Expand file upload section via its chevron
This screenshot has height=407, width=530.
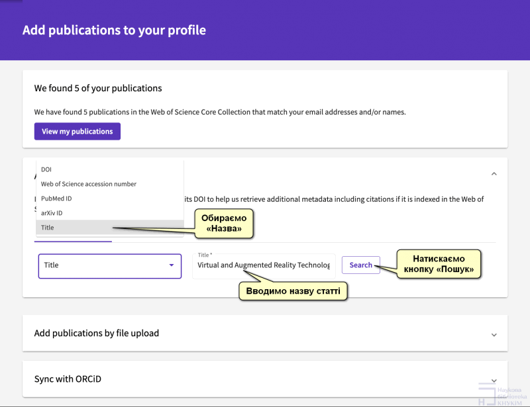pos(494,335)
